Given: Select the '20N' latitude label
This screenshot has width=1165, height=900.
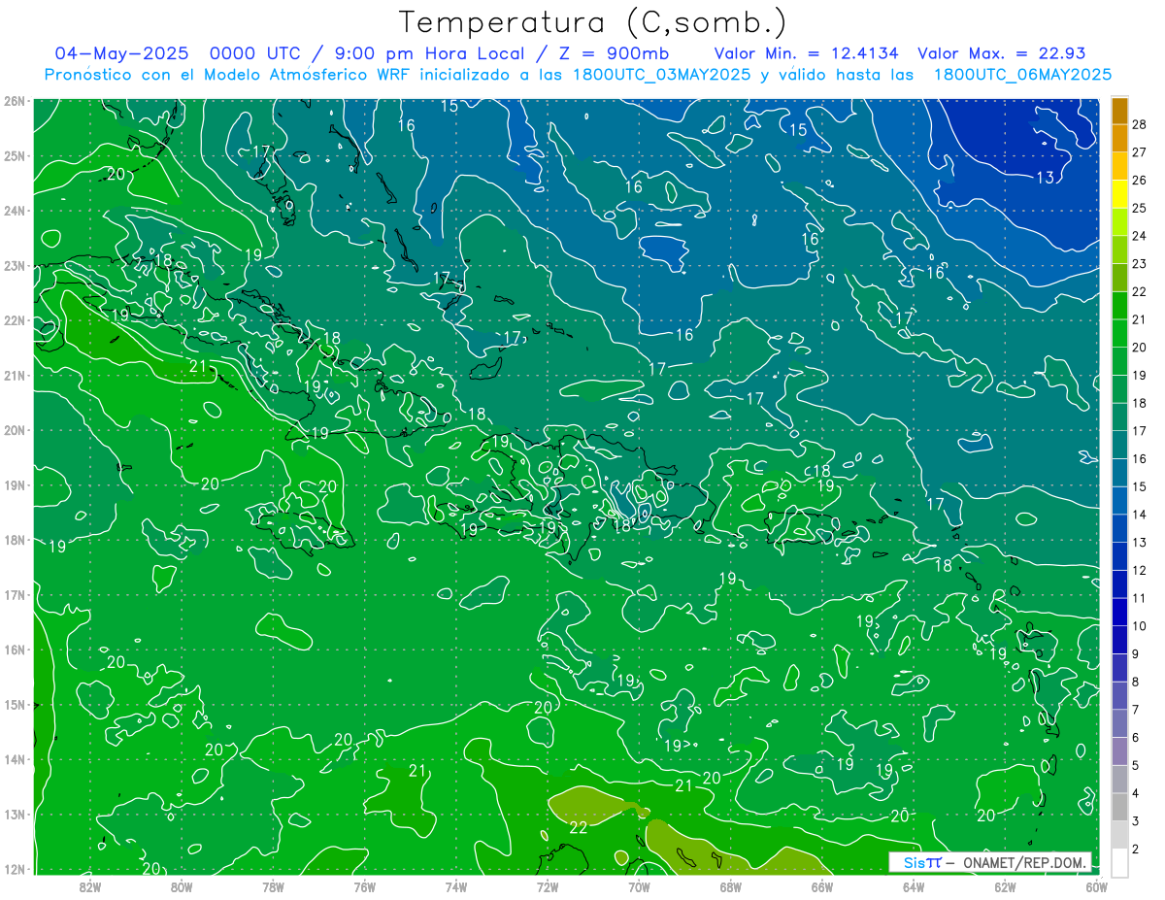Looking at the screenshot, I should (x=15, y=430).
